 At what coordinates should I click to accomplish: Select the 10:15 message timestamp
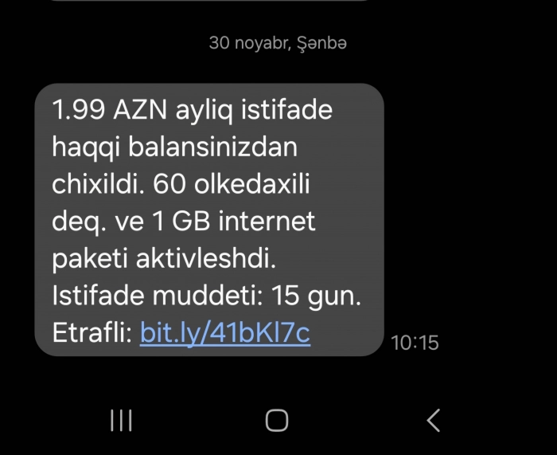pos(415,343)
